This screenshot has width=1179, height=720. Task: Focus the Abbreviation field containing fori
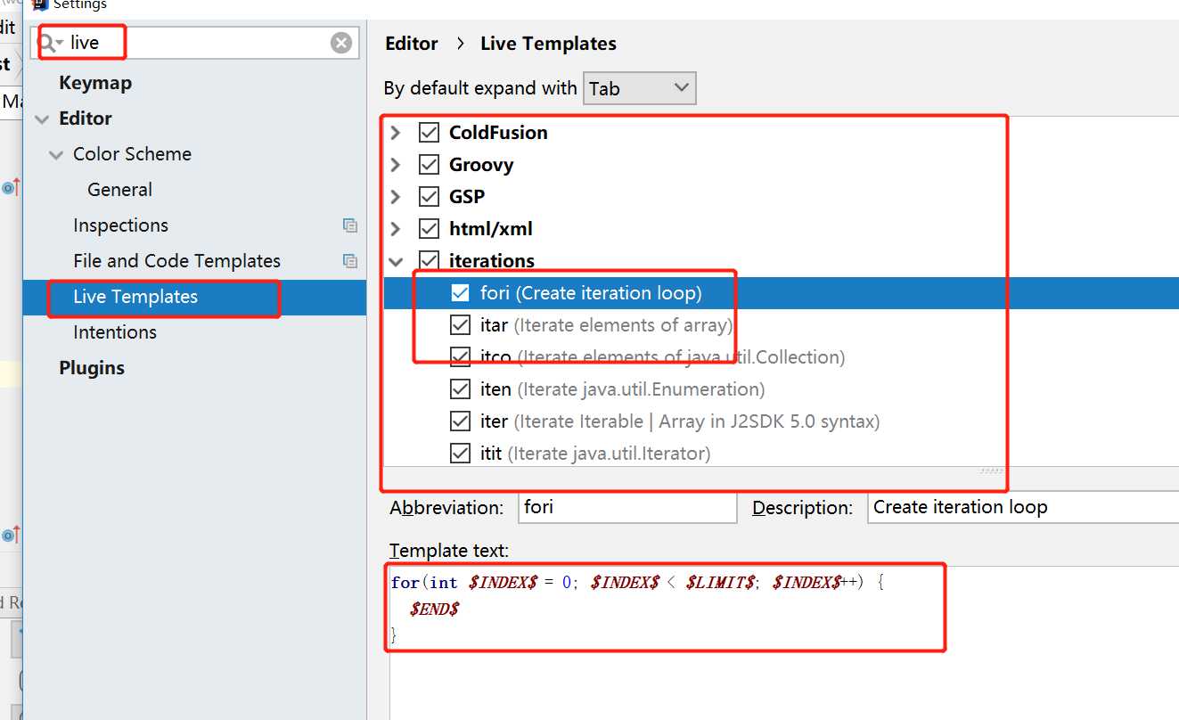pos(627,508)
